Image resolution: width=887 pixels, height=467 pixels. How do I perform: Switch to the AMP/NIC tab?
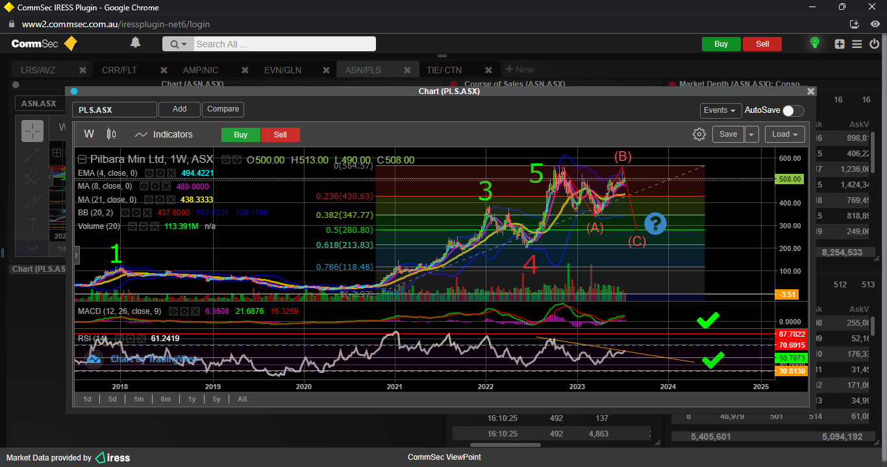(x=201, y=70)
